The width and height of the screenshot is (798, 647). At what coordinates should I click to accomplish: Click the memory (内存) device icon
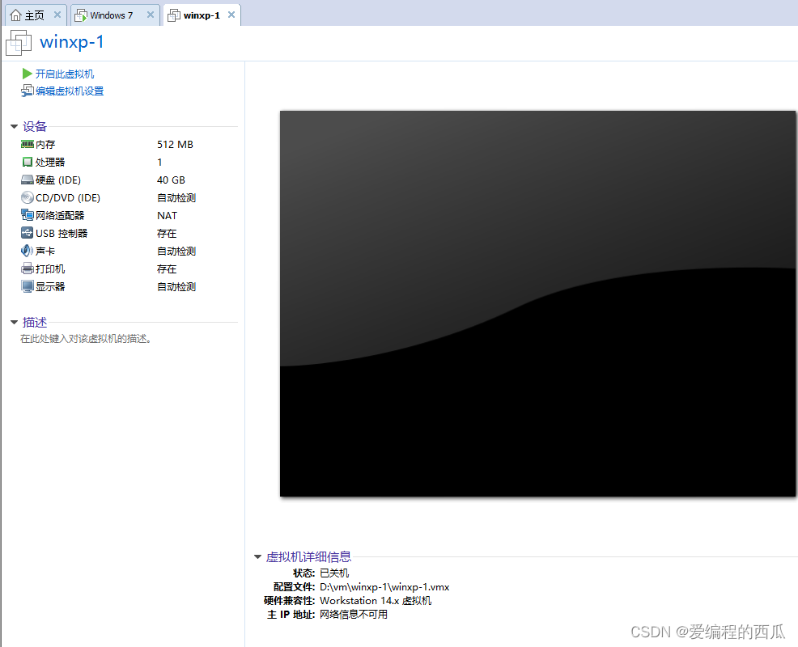(28, 144)
